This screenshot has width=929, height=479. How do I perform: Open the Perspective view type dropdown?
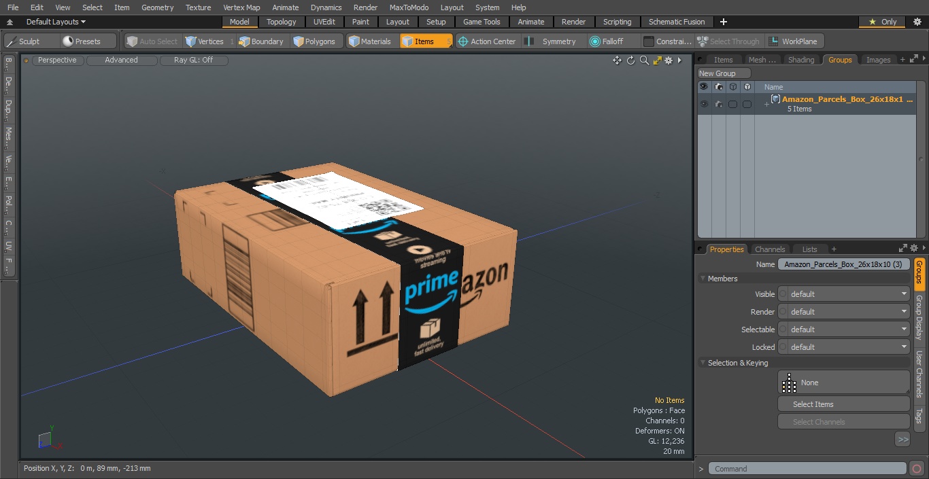[x=58, y=60]
